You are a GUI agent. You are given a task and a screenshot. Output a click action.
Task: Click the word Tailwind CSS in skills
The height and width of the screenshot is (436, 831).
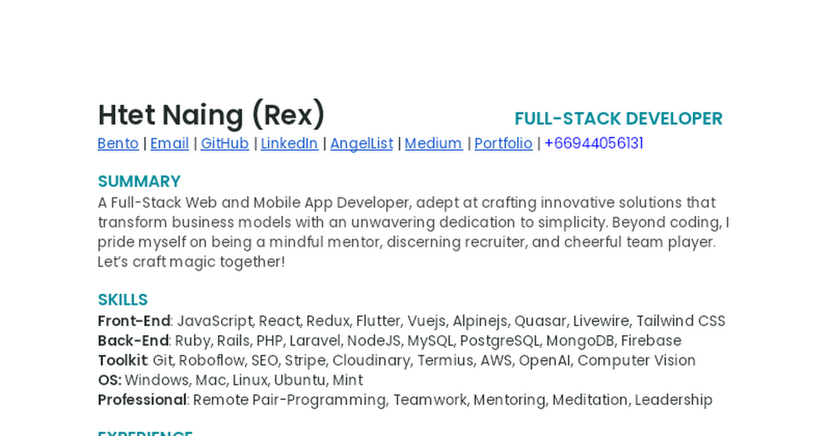pyautogui.click(x=681, y=321)
